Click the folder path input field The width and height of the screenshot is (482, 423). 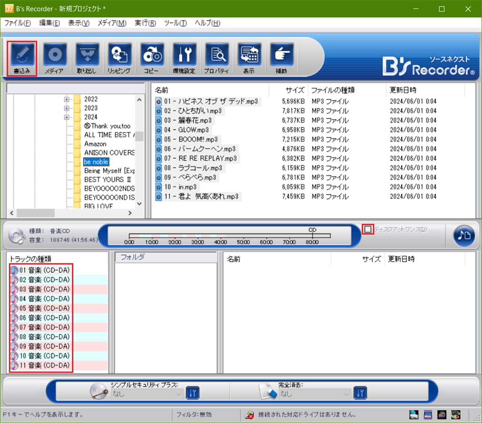click(x=76, y=89)
